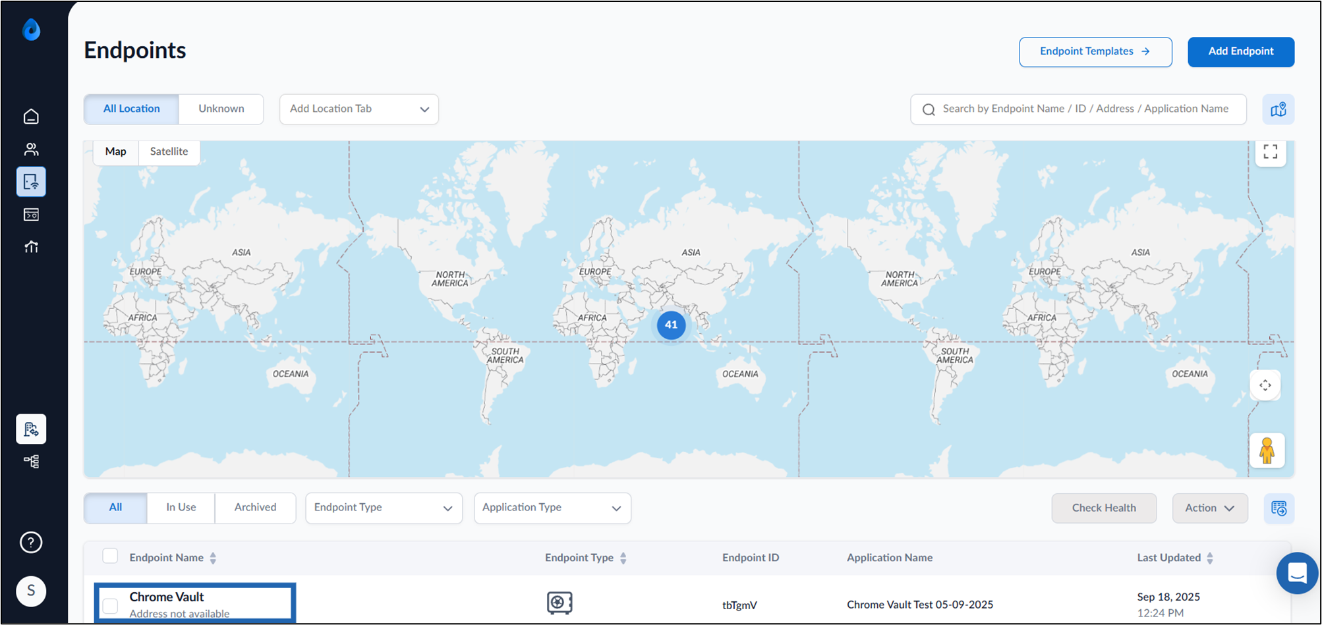Open the help question mark icon

pos(31,543)
